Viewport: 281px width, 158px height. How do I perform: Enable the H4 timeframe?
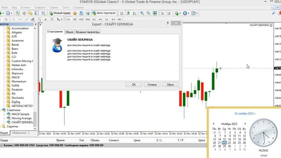tap(101, 19)
